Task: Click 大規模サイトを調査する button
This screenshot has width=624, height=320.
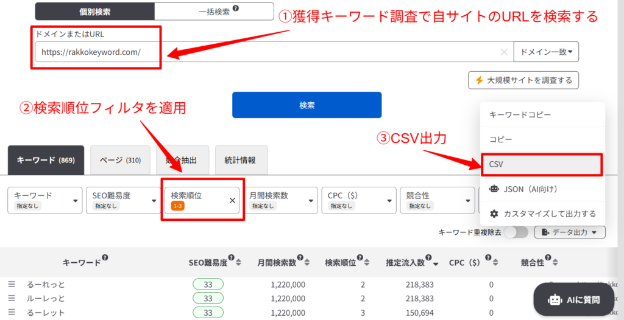Action: [x=523, y=80]
